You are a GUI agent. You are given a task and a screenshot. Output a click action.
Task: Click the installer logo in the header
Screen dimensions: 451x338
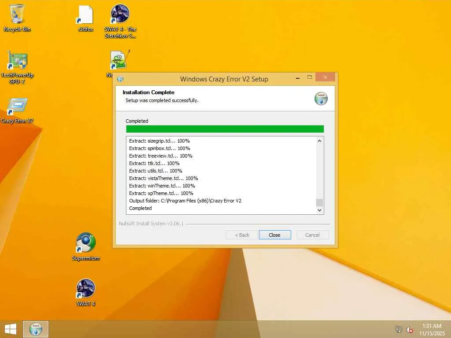(321, 99)
